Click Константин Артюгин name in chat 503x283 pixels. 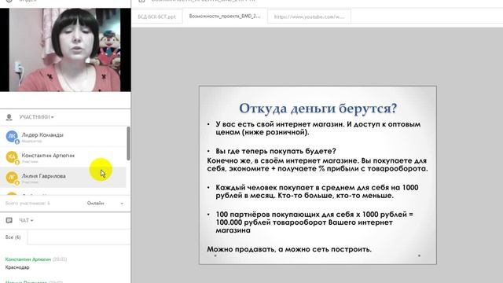tap(28, 259)
